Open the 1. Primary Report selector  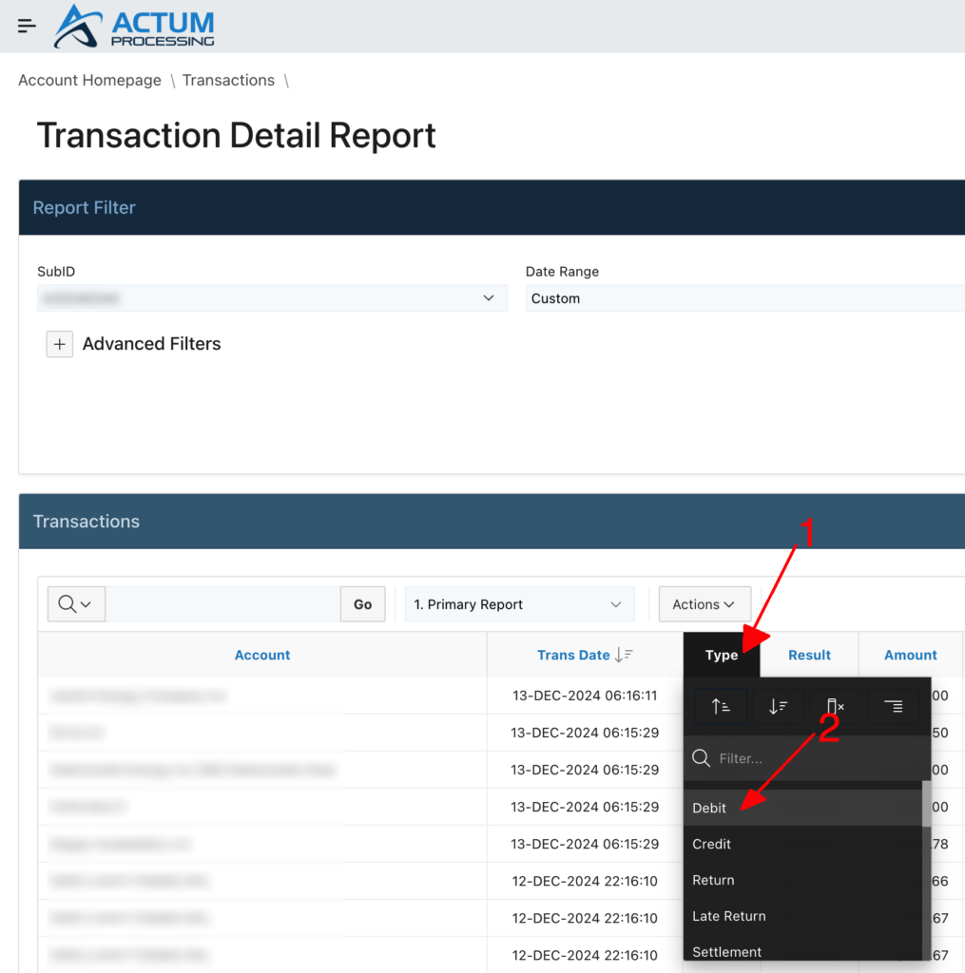pyautogui.click(x=520, y=603)
